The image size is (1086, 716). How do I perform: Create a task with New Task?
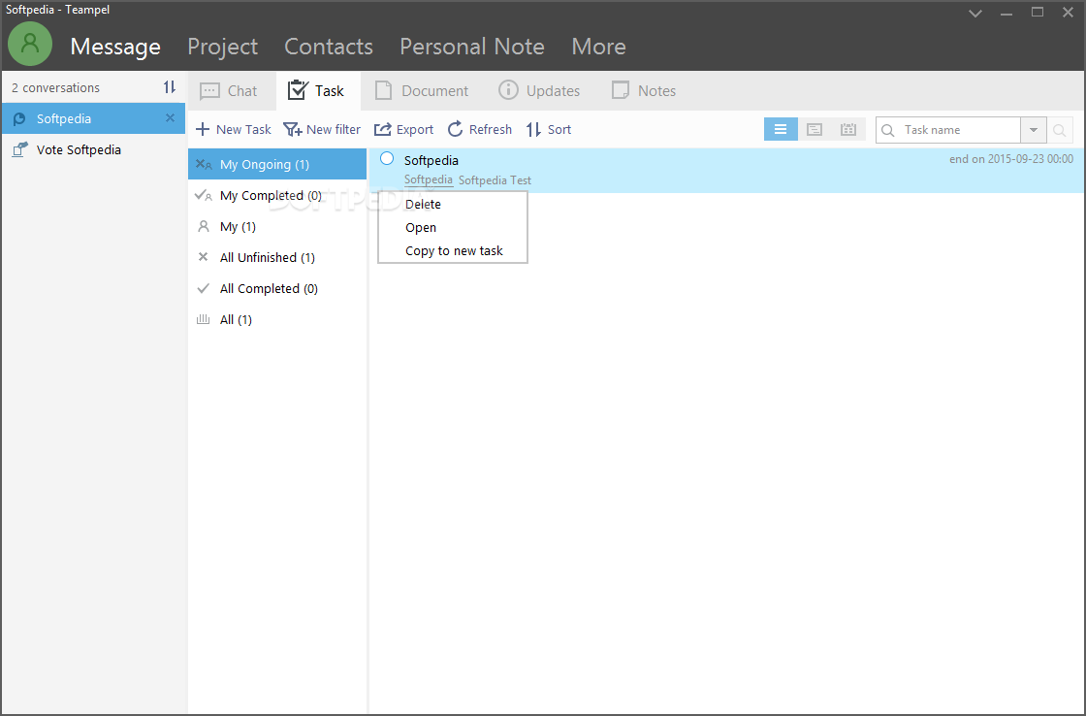[234, 130]
